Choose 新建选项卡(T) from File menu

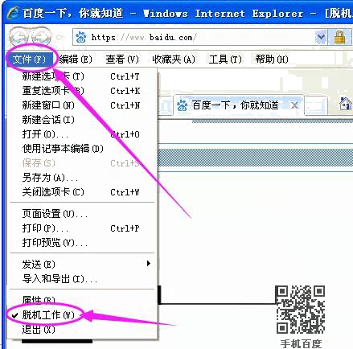tap(82, 76)
